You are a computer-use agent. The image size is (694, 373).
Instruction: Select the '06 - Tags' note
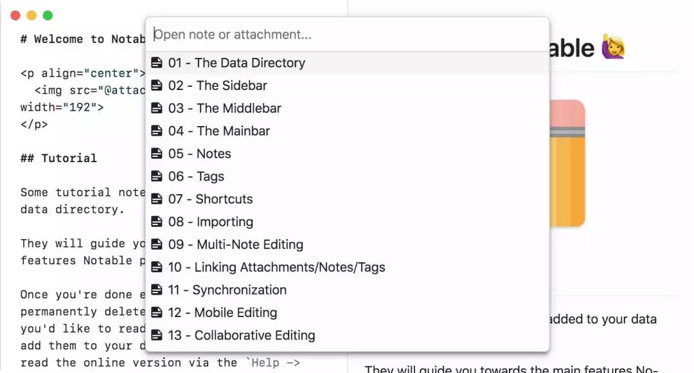tap(348, 176)
